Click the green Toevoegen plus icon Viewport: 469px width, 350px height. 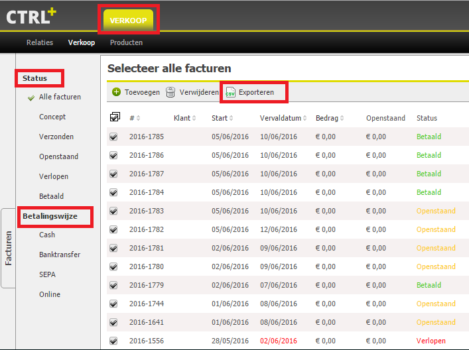point(116,92)
